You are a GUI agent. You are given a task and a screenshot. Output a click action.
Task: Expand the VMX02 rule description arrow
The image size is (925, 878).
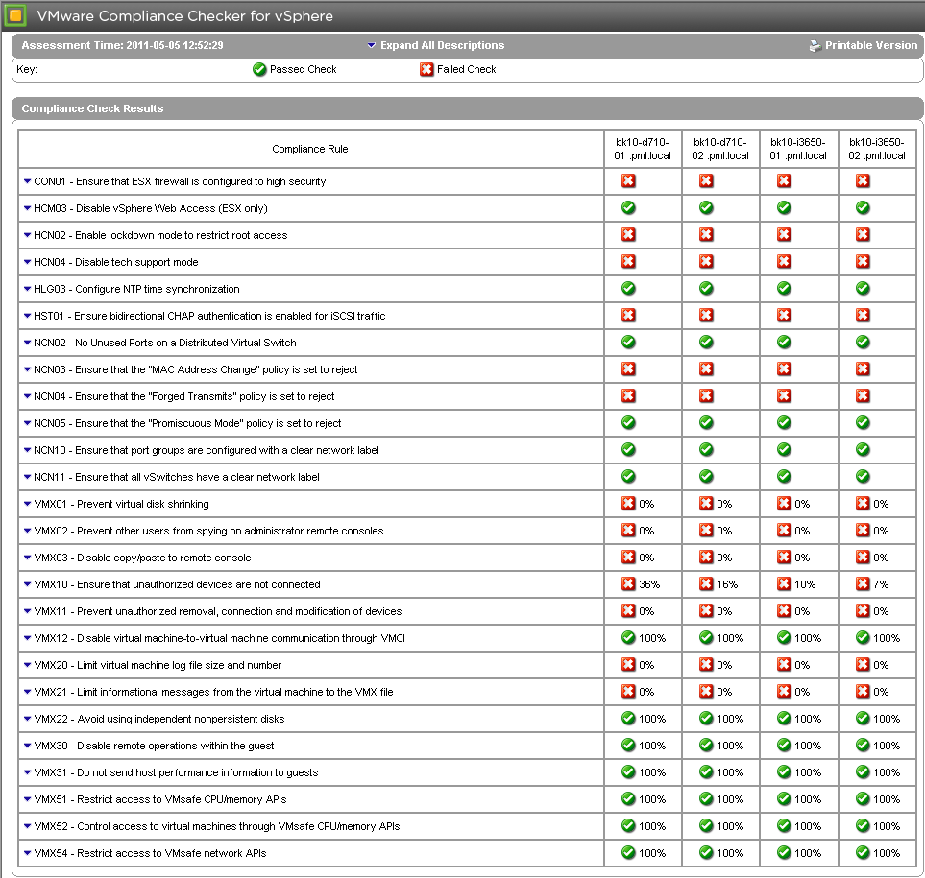click(x=27, y=531)
